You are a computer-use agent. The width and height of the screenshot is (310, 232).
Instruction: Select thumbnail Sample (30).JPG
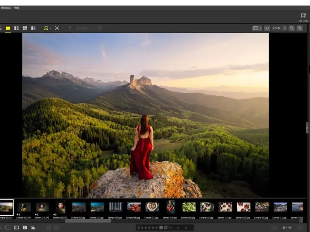click(x=24, y=207)
